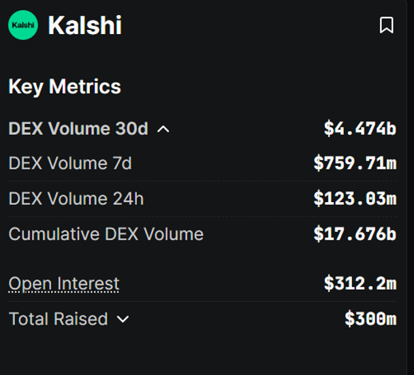Click the Total Raised label
Image resolution: width=414 pixels, height=375 pixels.
coord(58,319)
